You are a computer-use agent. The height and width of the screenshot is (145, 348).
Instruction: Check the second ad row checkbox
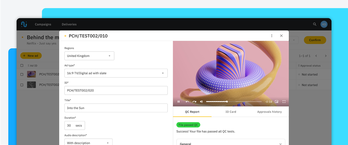pyautogui.click(x=22, y=85)
